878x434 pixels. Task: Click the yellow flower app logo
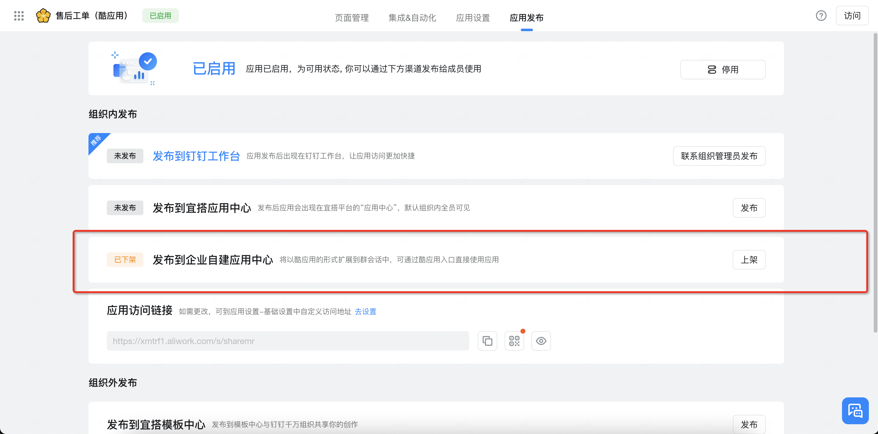[43, 16]
